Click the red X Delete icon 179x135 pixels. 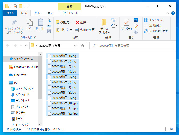77,22
